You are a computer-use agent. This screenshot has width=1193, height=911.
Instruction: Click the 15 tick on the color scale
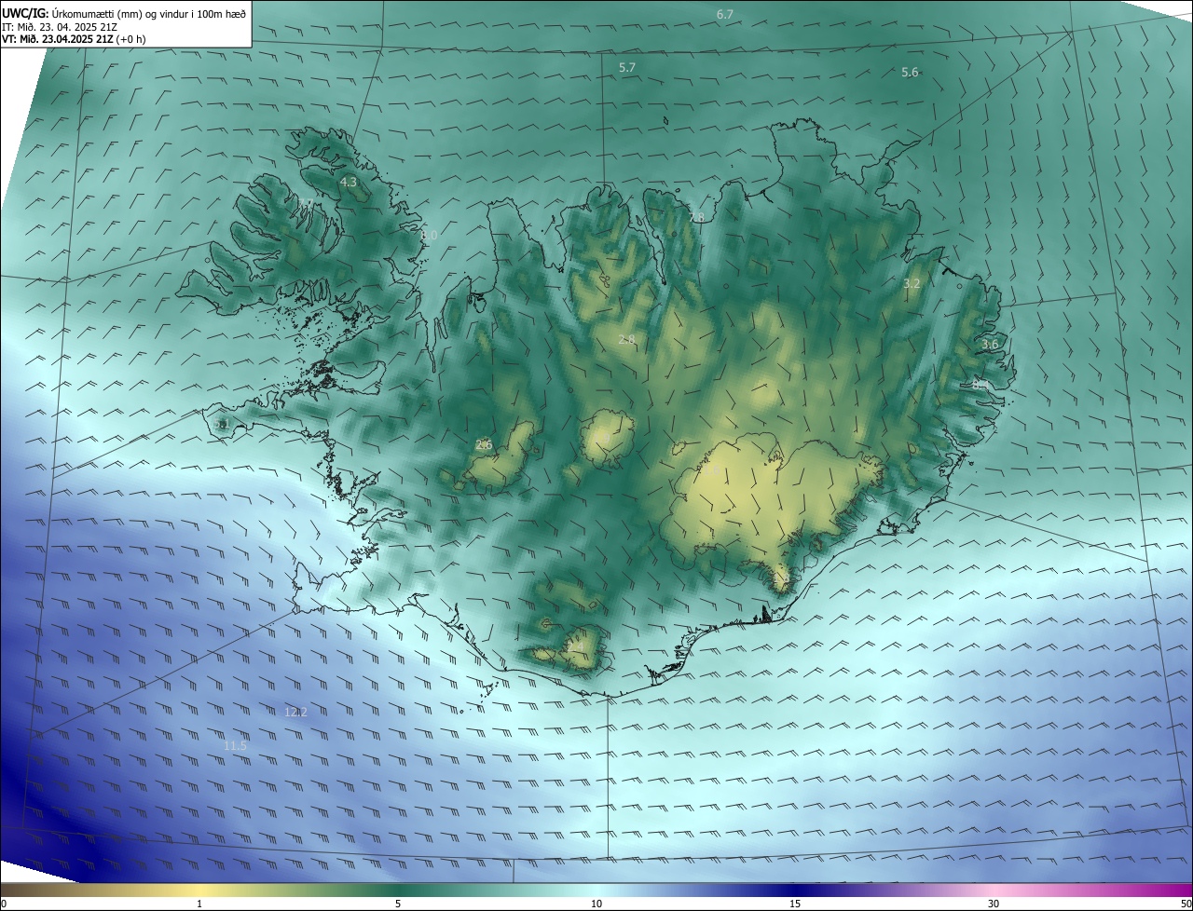[x=795, y=904]
